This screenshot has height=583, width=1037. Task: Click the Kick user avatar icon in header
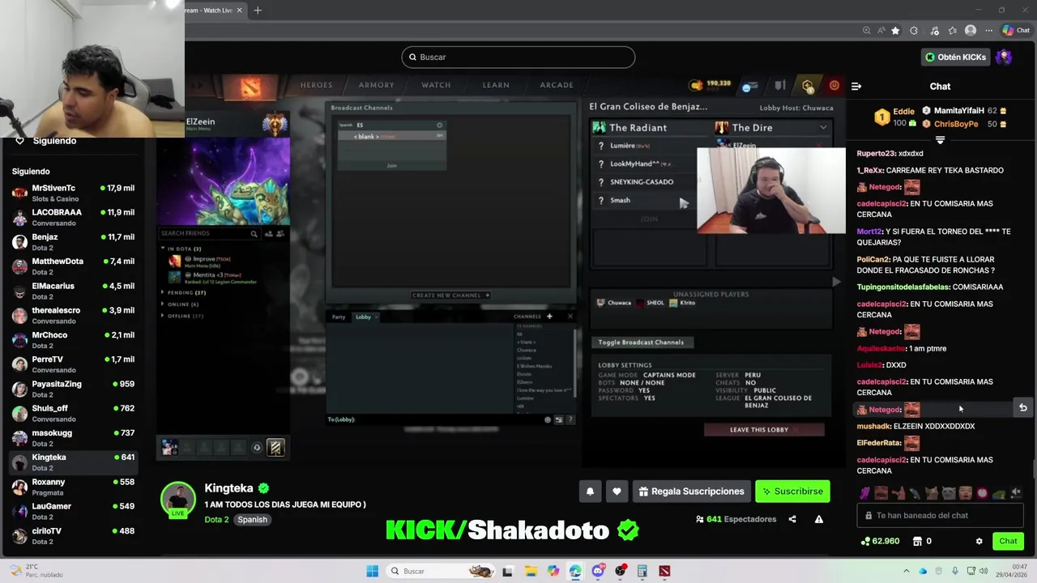click(1004, 57)
